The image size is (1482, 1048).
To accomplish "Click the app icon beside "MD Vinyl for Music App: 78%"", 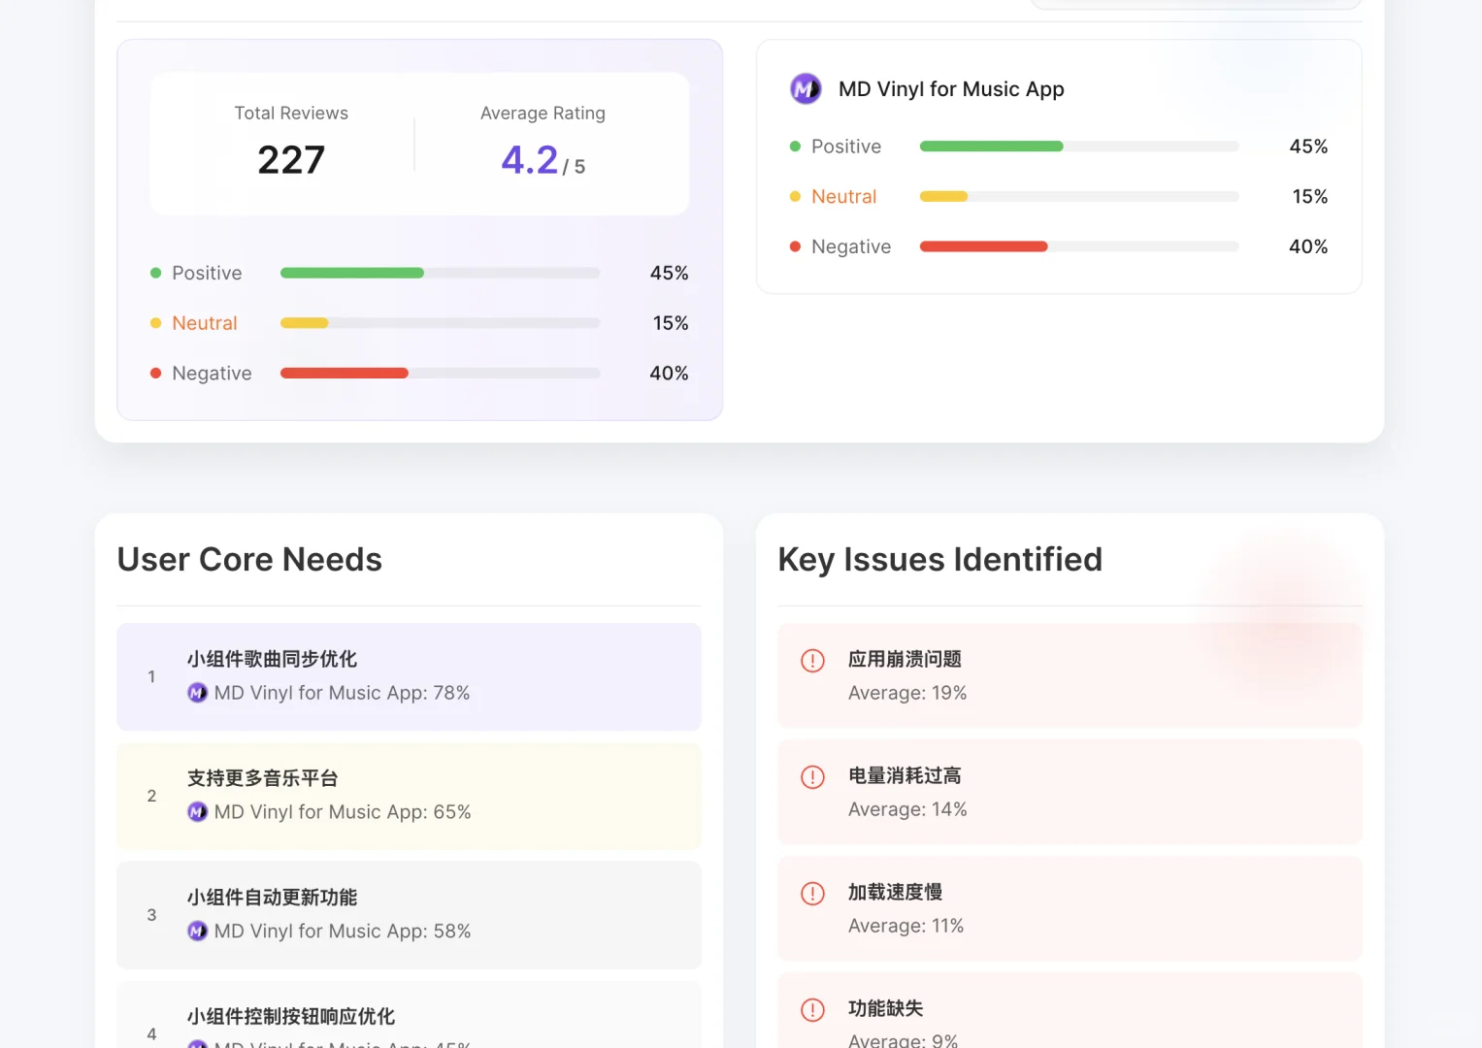I will click(x=197, y=693).
